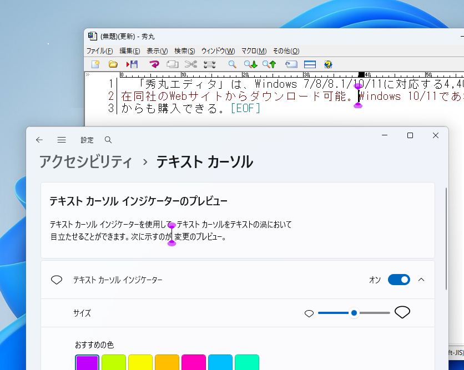This screenshot has width=464, height=370.
Task: Click the ruler's double-chevron corner in Hidemaru
Action: pos(88,74)
